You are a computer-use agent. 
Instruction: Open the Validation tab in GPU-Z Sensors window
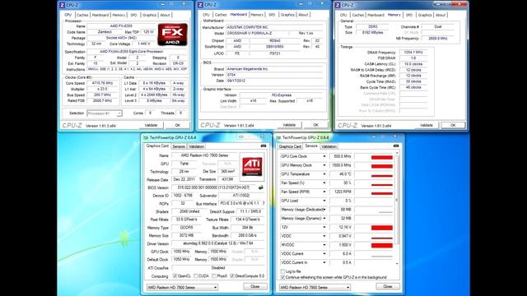click(329, 146)
